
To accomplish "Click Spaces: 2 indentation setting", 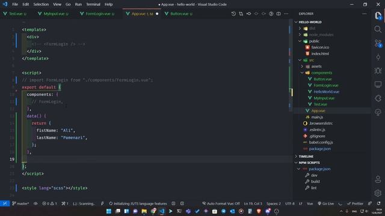I will click(x=274, y=203).
